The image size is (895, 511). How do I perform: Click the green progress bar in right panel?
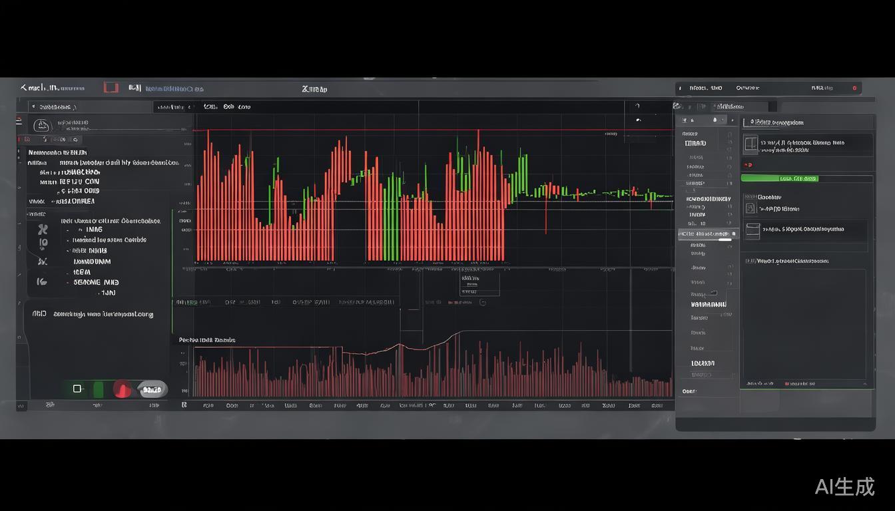779,178
